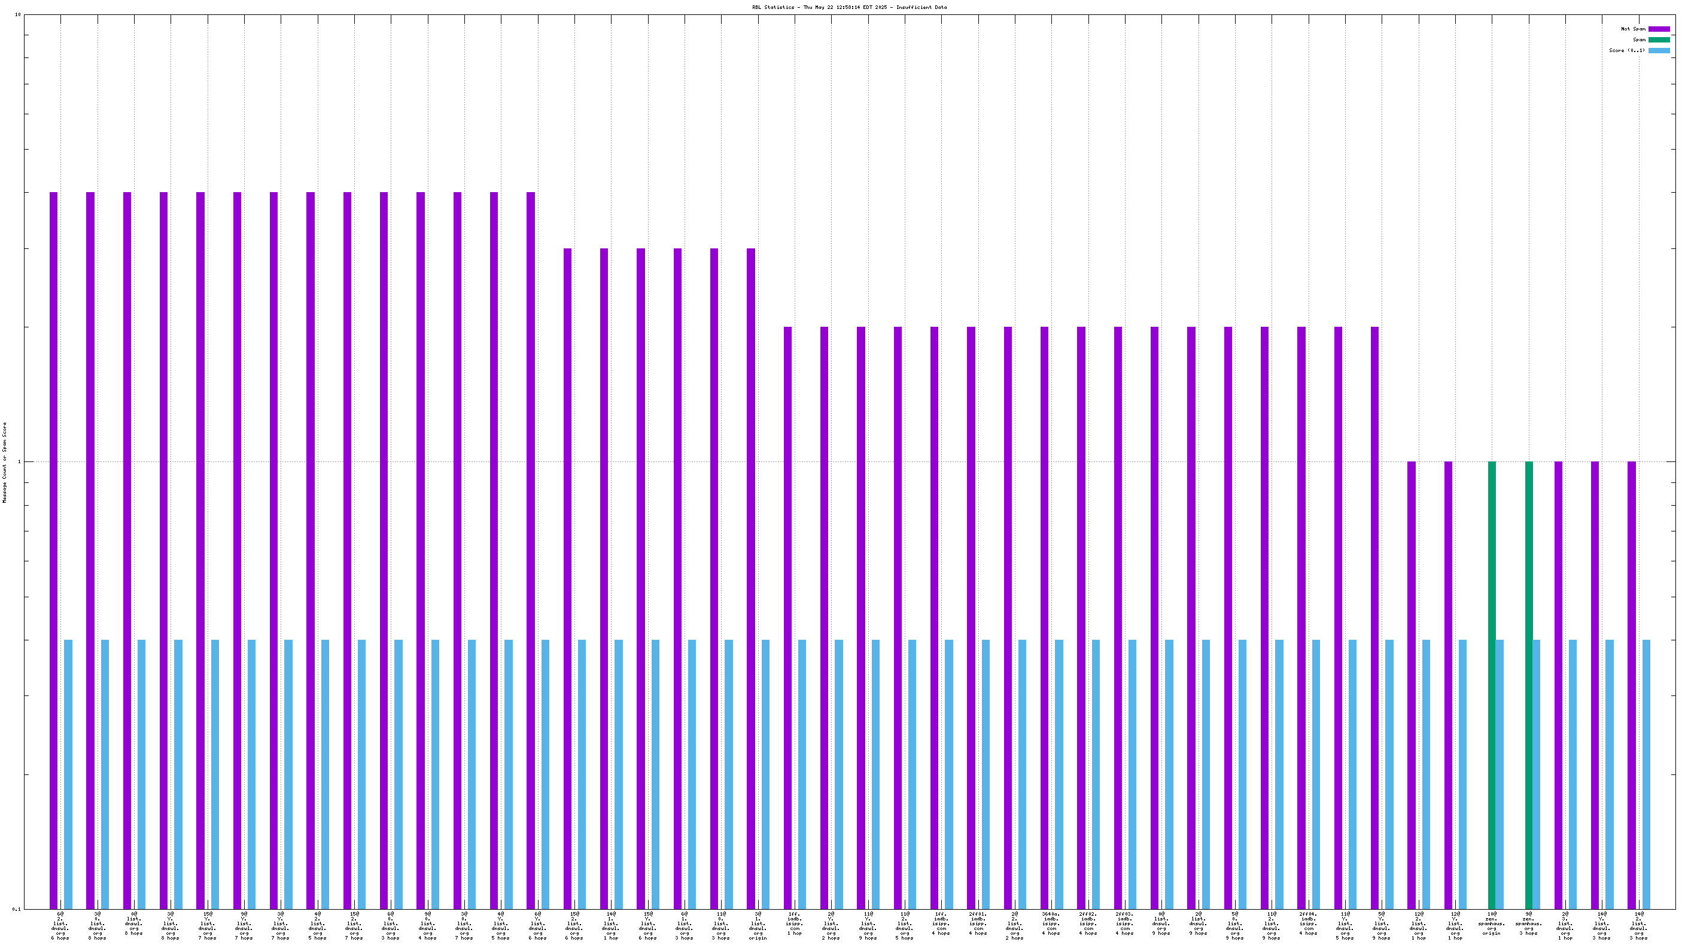Click the 3@ 1.list.dnswl.org origin label

[x=758, y=926]
